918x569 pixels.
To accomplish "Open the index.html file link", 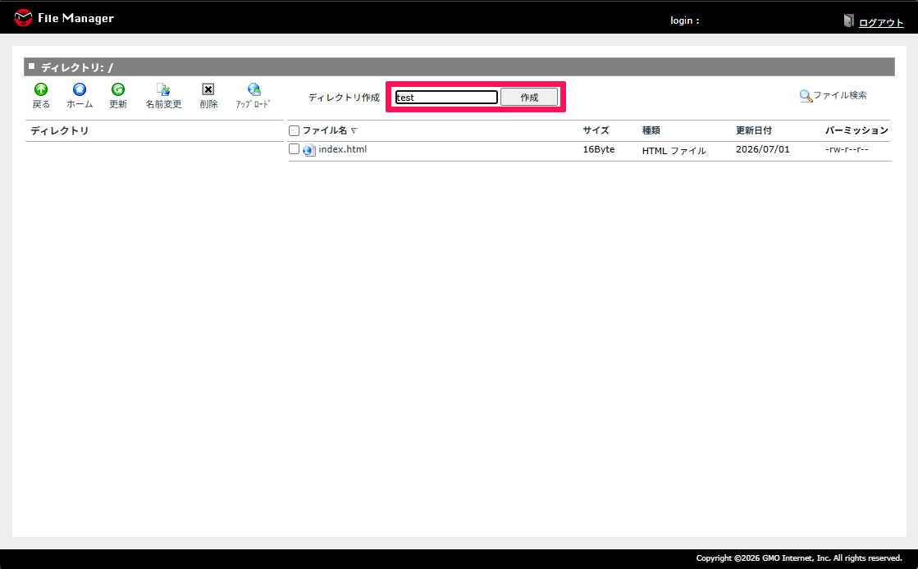I will coord(342,149).
